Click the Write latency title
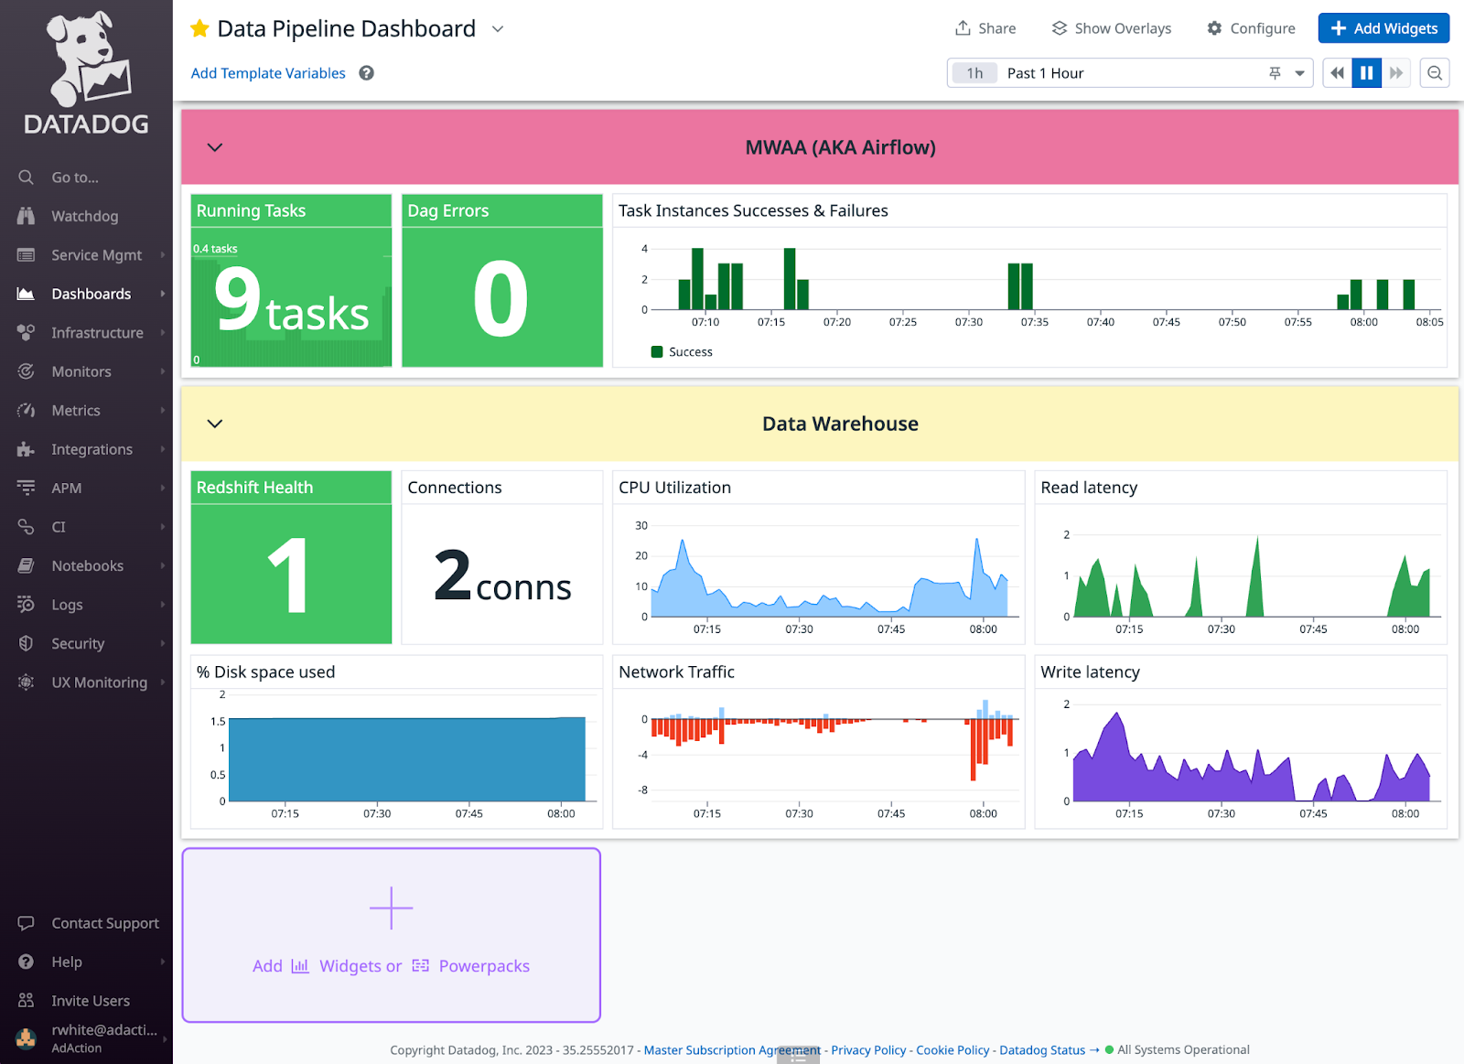Screen dimensions: 1464x1064 pyautogui.click(x=1090, y=672)
